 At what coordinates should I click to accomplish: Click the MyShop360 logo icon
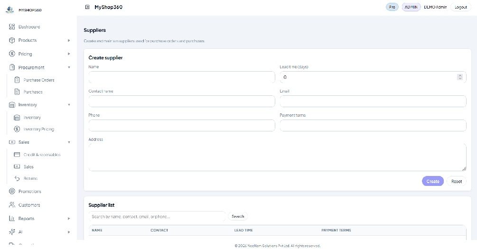point(10,10)
